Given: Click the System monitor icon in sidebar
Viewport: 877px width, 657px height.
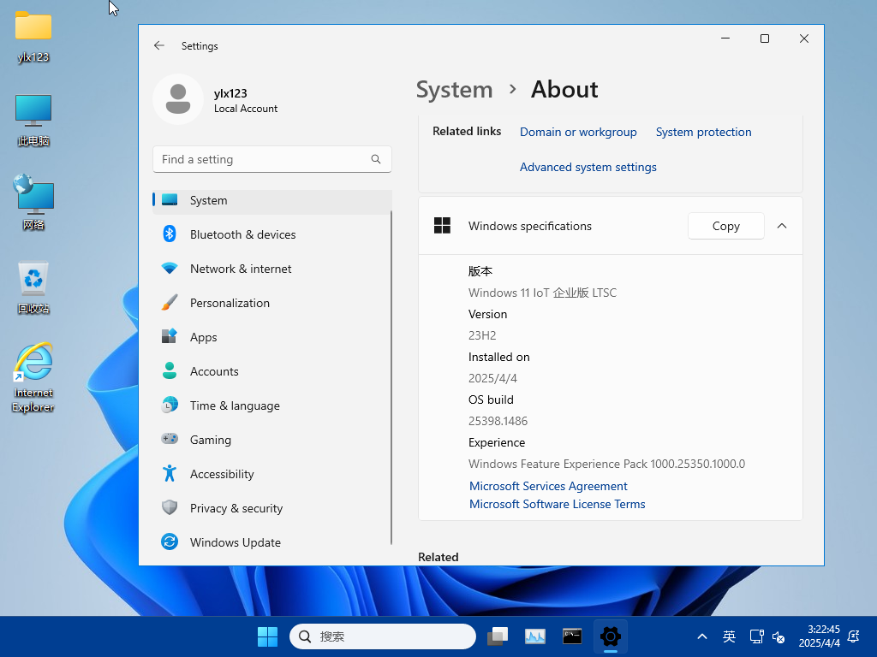Looking at the screenshot, I should point(170,200).
